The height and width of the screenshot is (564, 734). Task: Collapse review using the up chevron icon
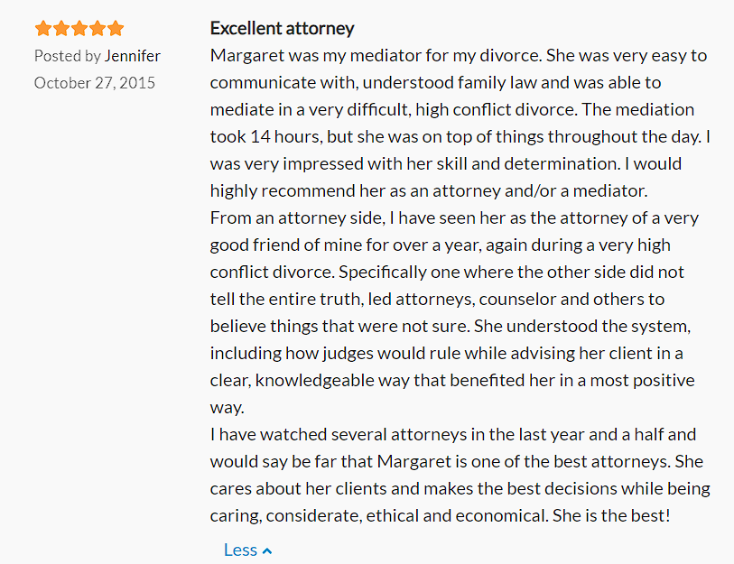[x=267, y=551]
